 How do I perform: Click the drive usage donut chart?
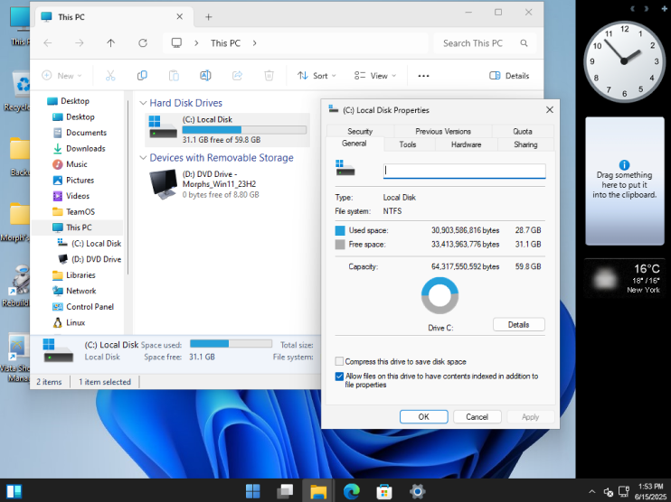[439, 295]
